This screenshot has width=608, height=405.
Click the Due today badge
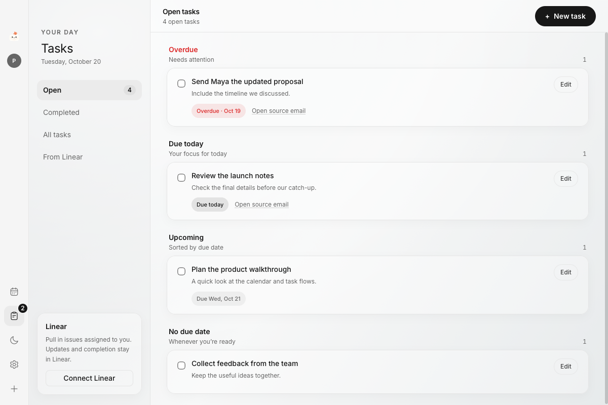pos(210,205)
